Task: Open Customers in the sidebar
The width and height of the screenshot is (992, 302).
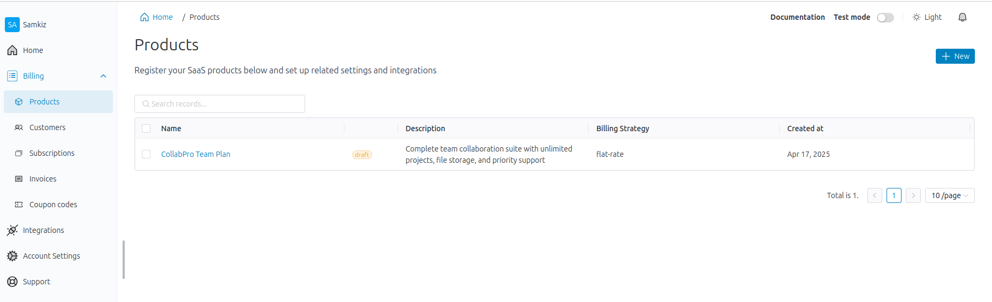Action: [47, 127]
